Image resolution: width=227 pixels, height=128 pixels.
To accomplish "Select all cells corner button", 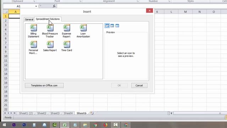I will point(6,12).
